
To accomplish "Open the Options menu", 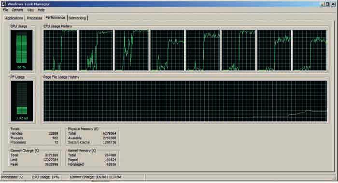I will 17,10.
